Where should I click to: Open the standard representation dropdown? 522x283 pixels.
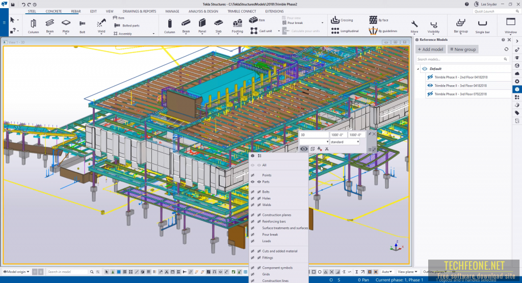pos(345,142)
